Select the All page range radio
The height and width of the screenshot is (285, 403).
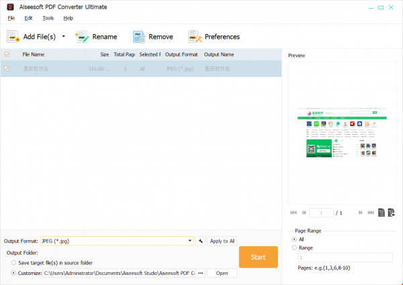(294, 239)
